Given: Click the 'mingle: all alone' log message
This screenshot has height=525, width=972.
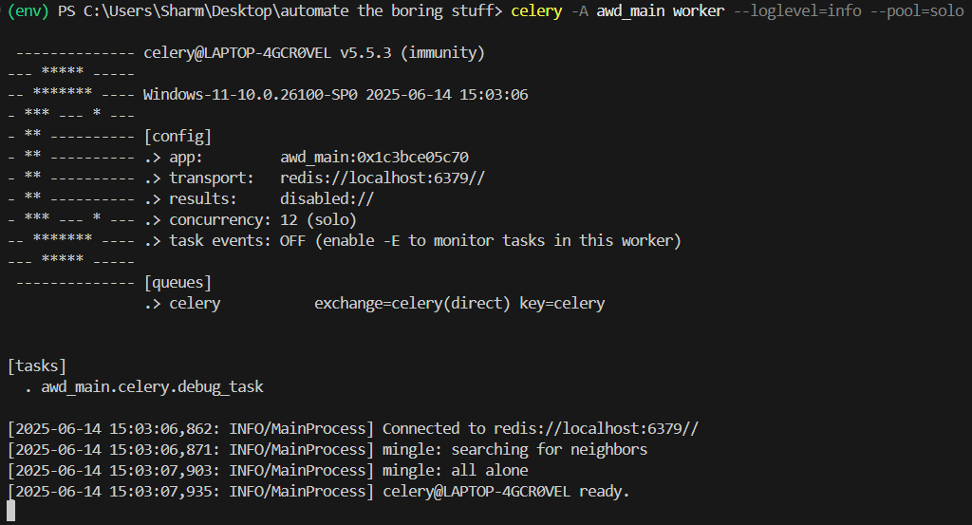Looking at the screenshot, I should coord(455,471).
